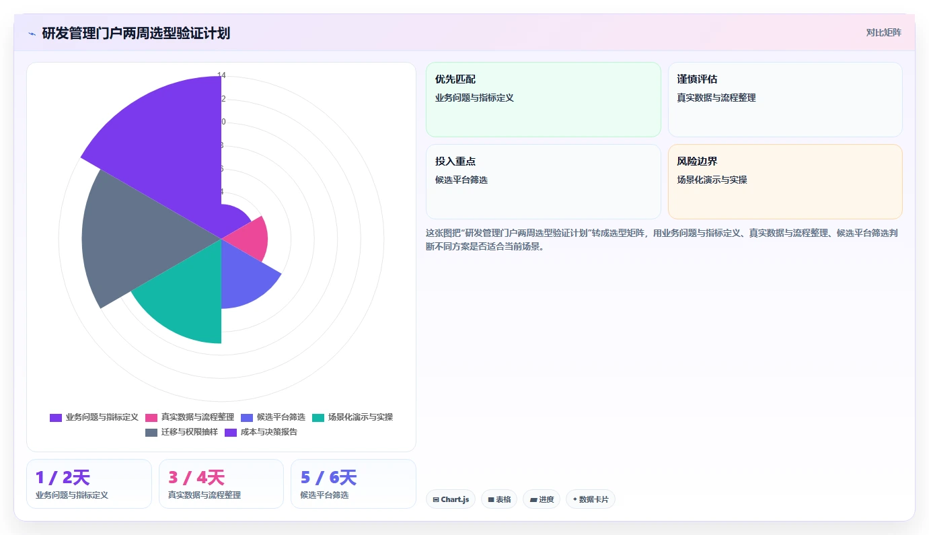Select the smallest purple polar chart segment

[x=232, y=220]
